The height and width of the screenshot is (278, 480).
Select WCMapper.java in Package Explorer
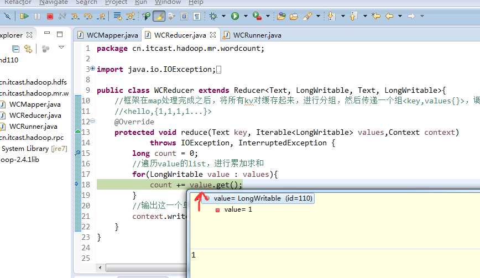click(x=35, y=104)
